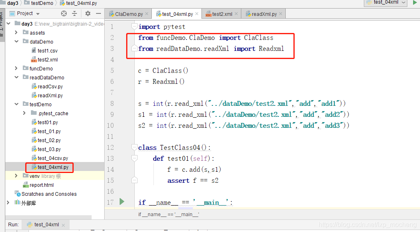Close the ClaDemo.py editor tab
This screenshot has width=420, height=232.
point(147,14)
